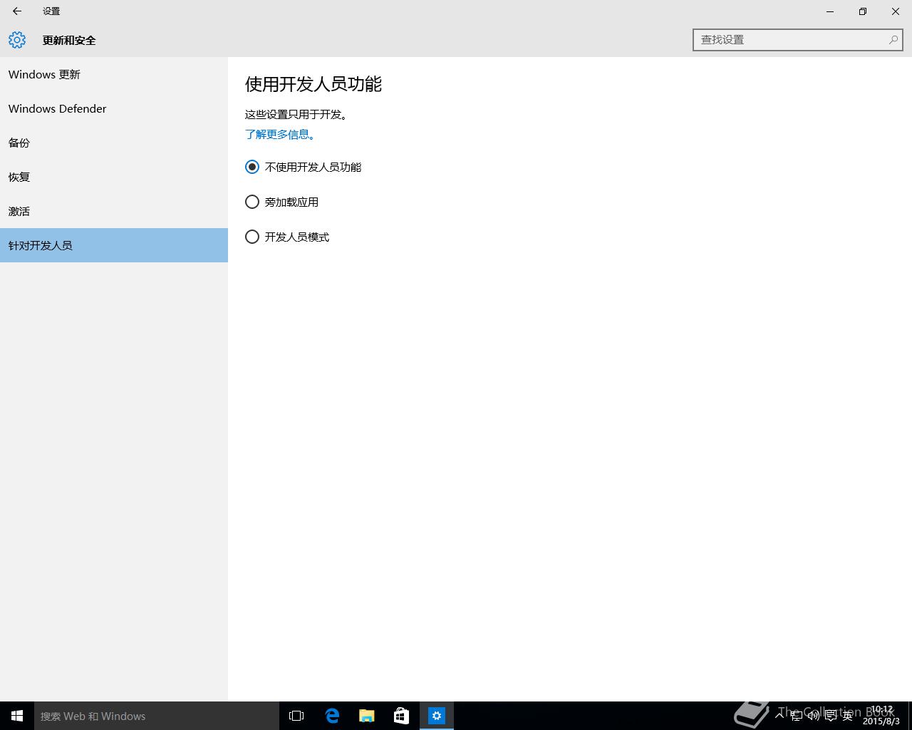Click the settings gear icon beside 更新和安全
912x730 pixels.
pos(17,40)
